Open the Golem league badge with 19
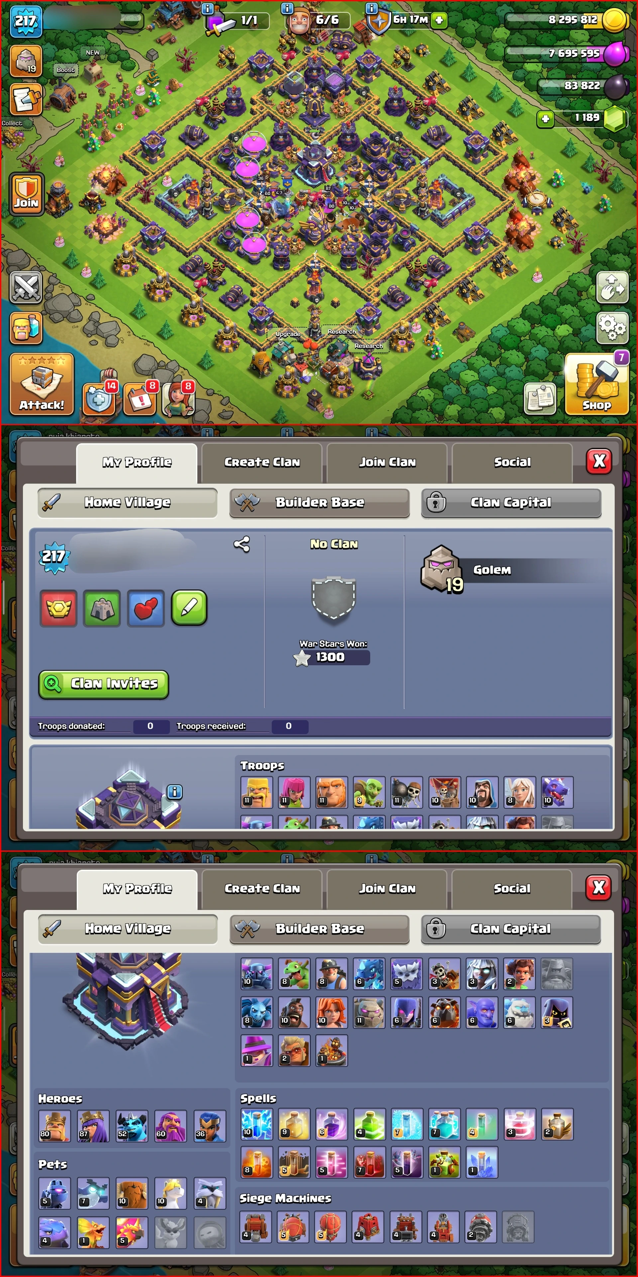Screen dimensions: 638x1277 (x=442, y=570)
